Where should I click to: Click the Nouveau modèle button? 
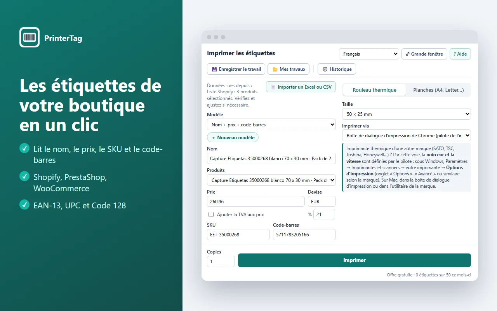pos(233,137)
